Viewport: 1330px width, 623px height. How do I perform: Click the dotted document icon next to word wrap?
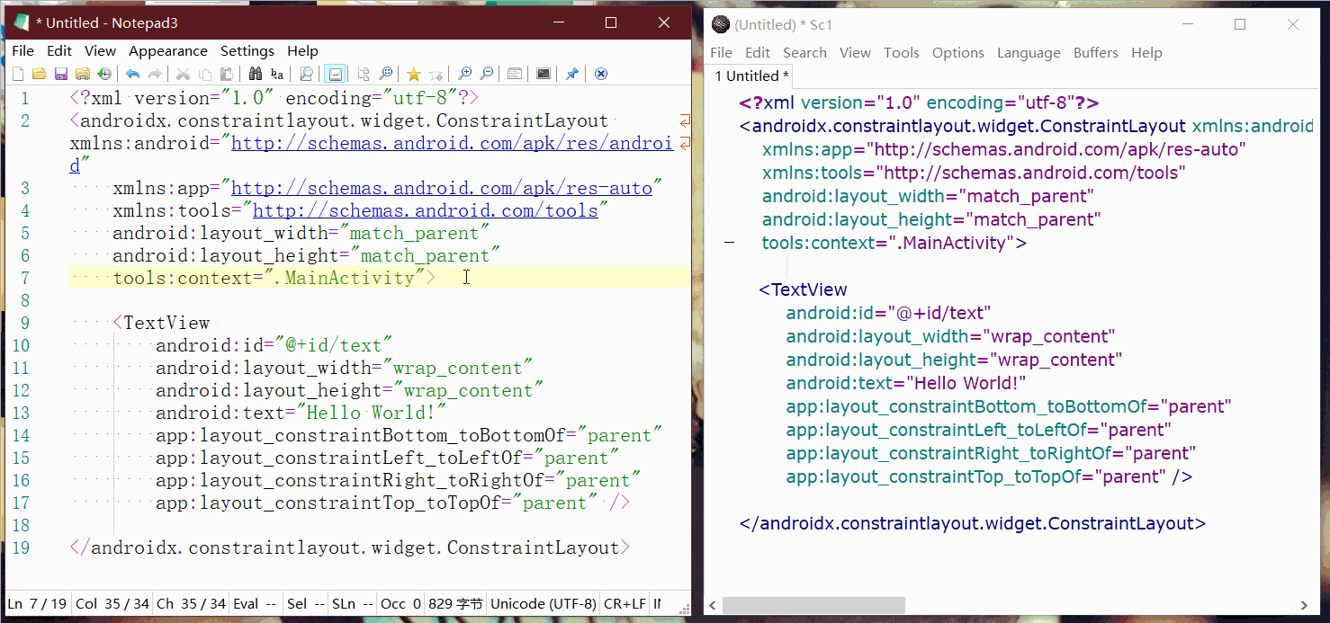(x=364, y=74)
